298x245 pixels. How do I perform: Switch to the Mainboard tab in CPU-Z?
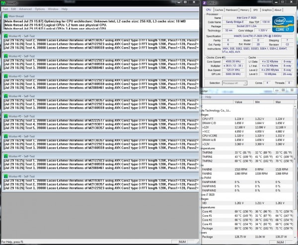point(231,10)
